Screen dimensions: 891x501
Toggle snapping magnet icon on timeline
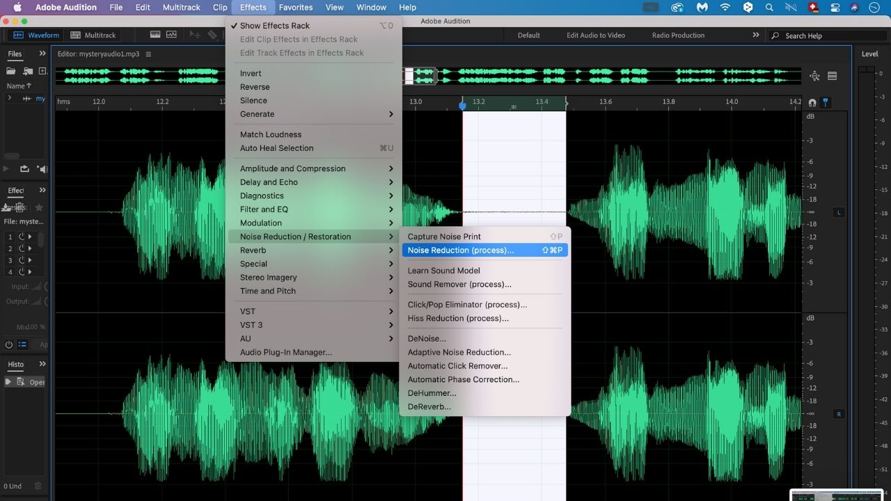click(812, 102)
